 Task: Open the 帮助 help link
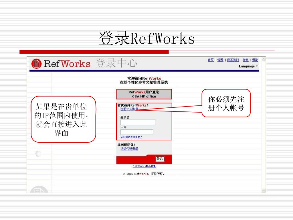pos(255,60)
